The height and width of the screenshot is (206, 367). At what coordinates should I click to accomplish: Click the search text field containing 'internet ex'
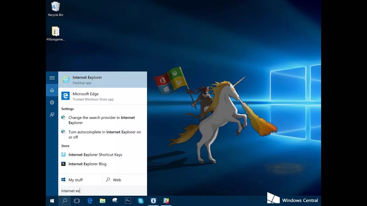click(103, 191)
